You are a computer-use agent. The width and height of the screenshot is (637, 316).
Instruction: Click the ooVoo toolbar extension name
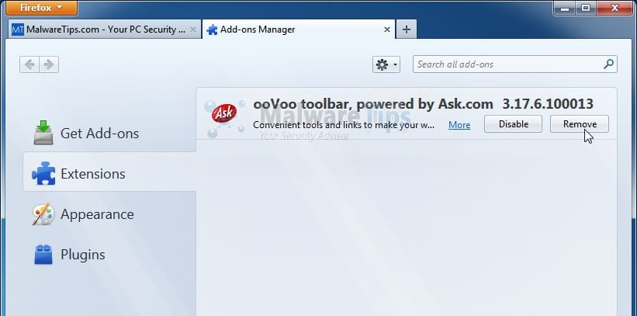pos(373,104)
